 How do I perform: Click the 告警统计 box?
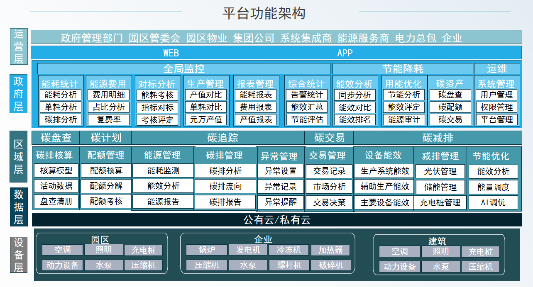click(x=307, y=95)
